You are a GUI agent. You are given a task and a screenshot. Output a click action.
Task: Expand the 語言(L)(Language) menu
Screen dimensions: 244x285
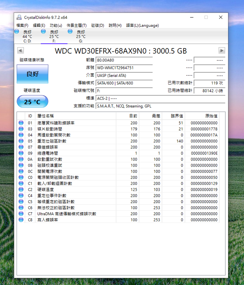142,25
